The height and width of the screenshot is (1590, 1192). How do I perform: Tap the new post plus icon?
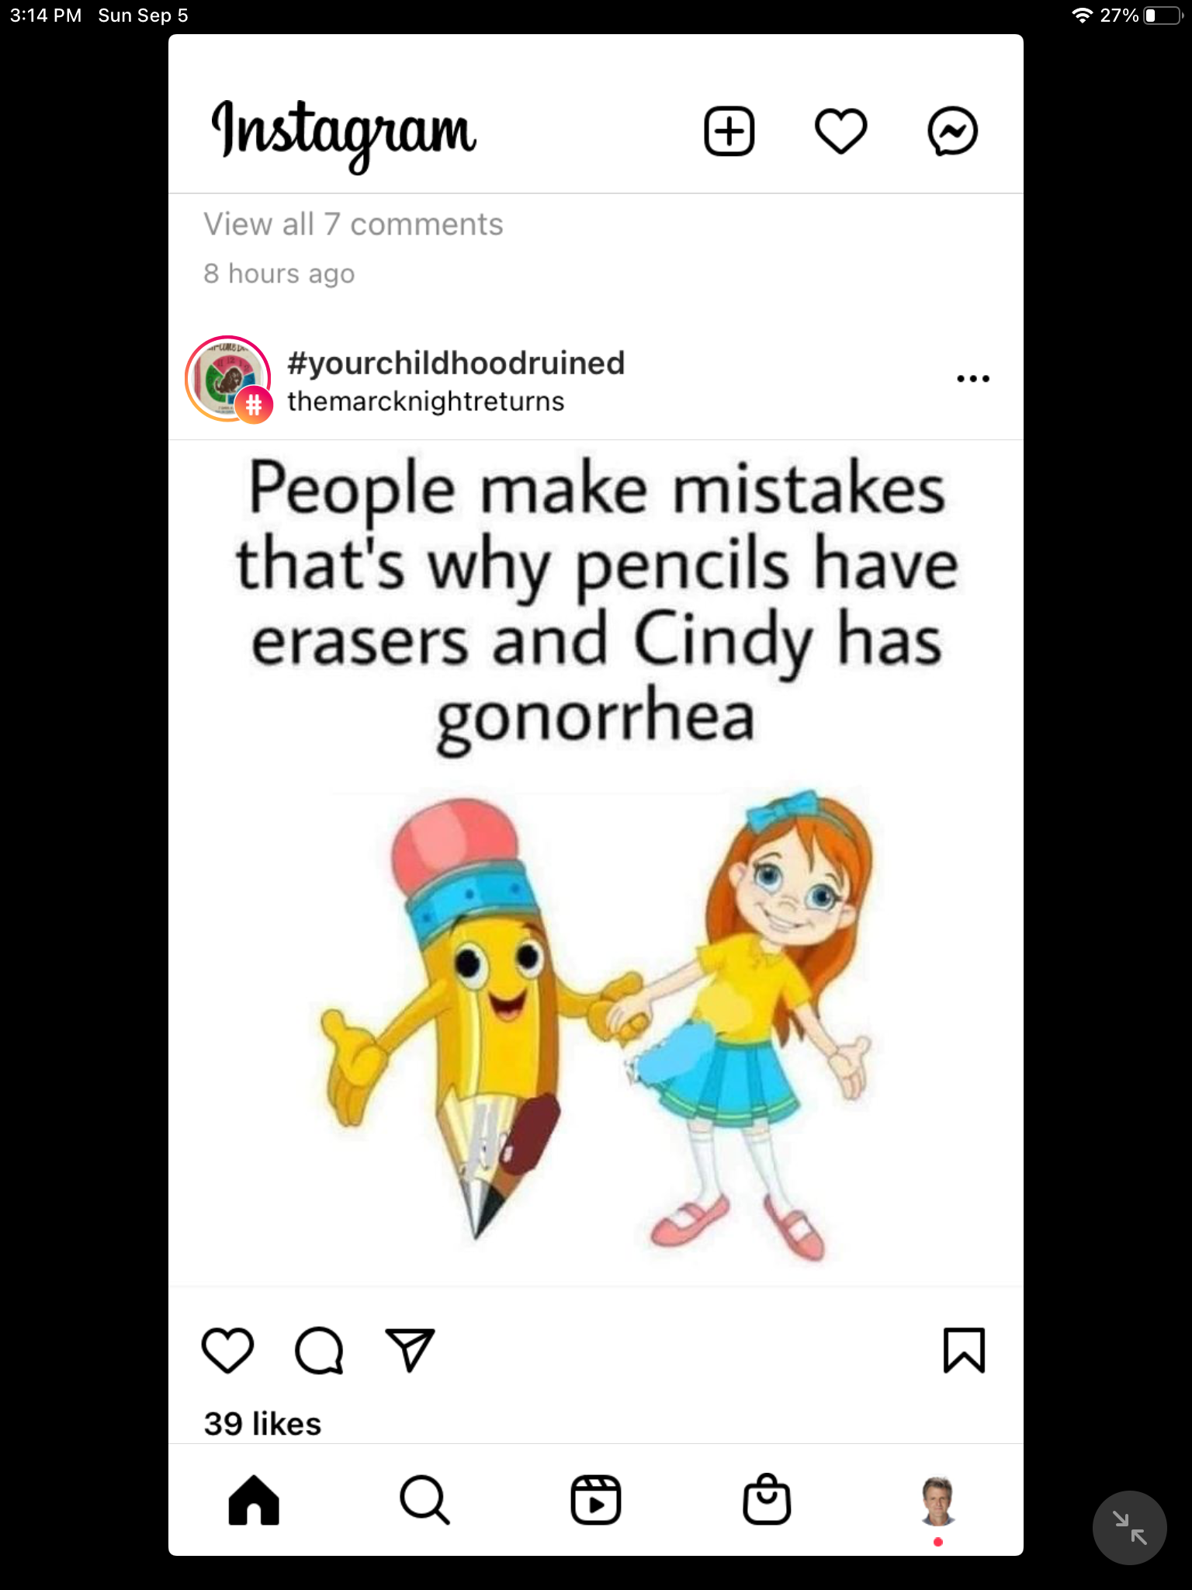pos(729,131)
